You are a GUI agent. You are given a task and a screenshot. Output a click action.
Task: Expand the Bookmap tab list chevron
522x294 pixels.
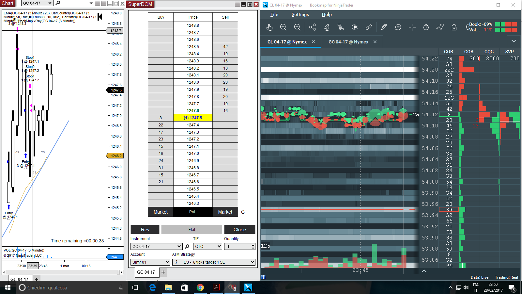[514, 41]
